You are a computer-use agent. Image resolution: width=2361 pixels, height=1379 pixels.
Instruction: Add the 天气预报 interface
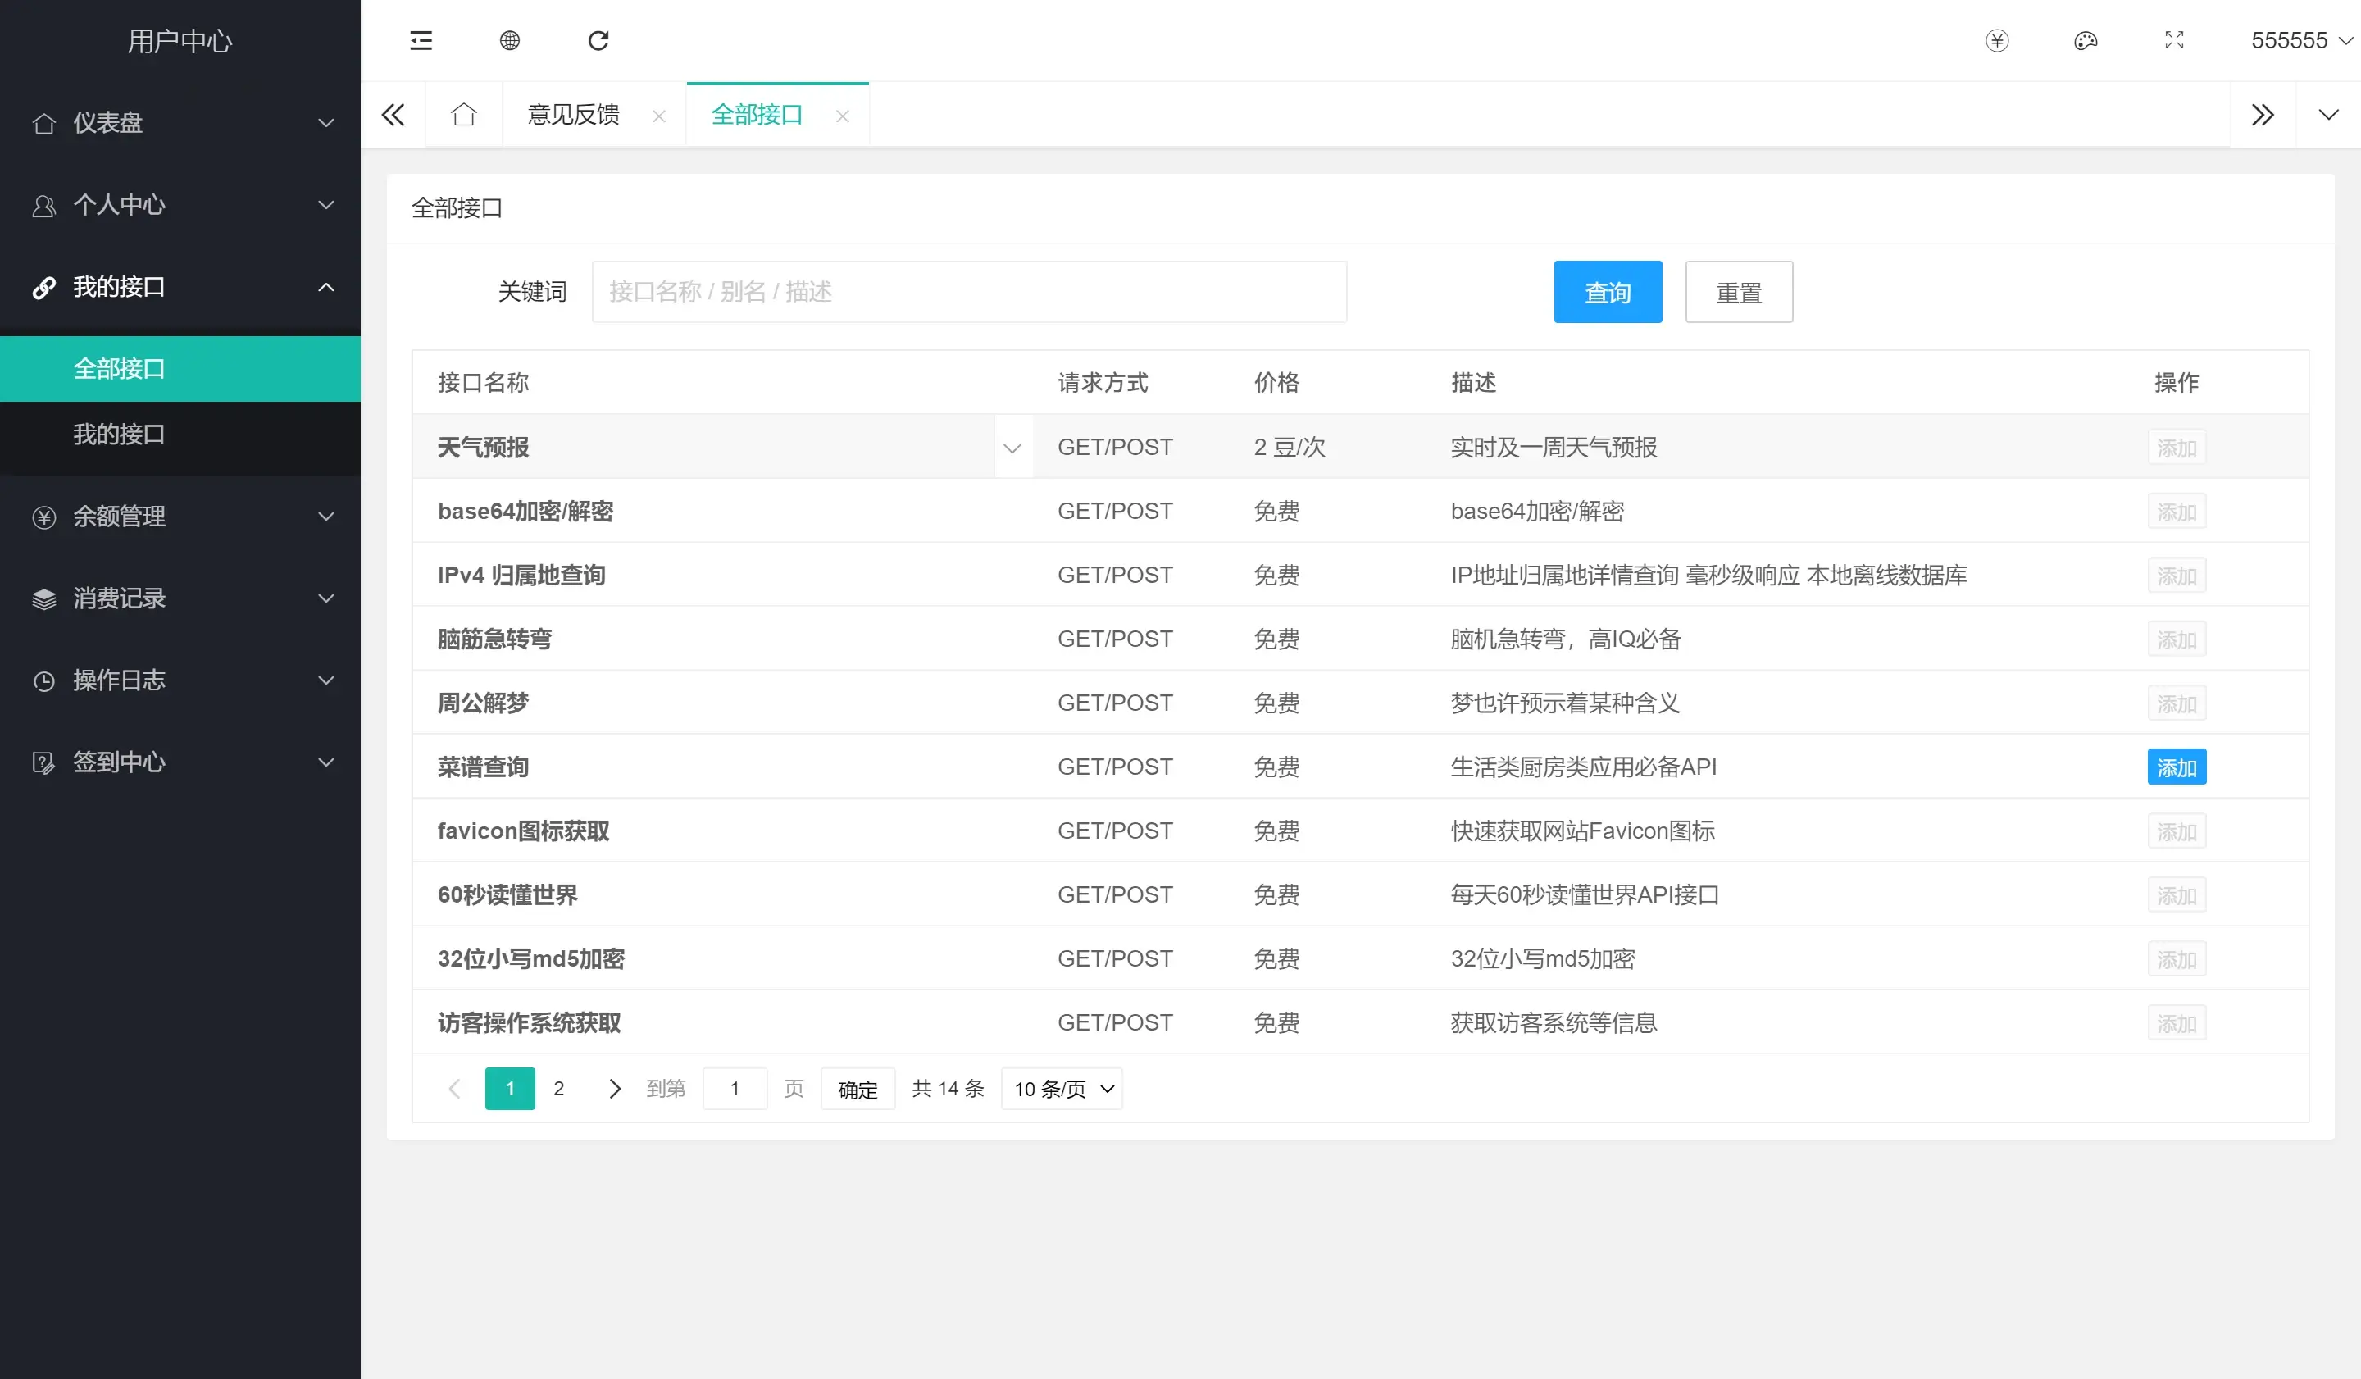[x=2177, y=448]
